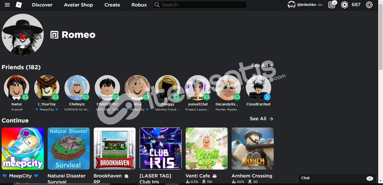The width and height of the screenshot is (383, 185).
Task: Click the "Identity Fraud" status under Froggy
Action: [x=167, y=110]
